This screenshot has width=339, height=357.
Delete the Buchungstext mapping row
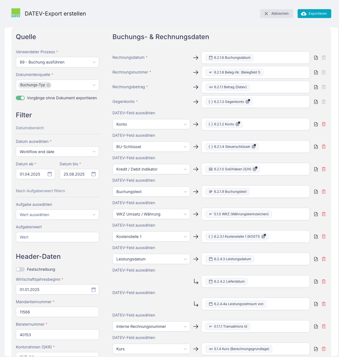tap(324, 192)
